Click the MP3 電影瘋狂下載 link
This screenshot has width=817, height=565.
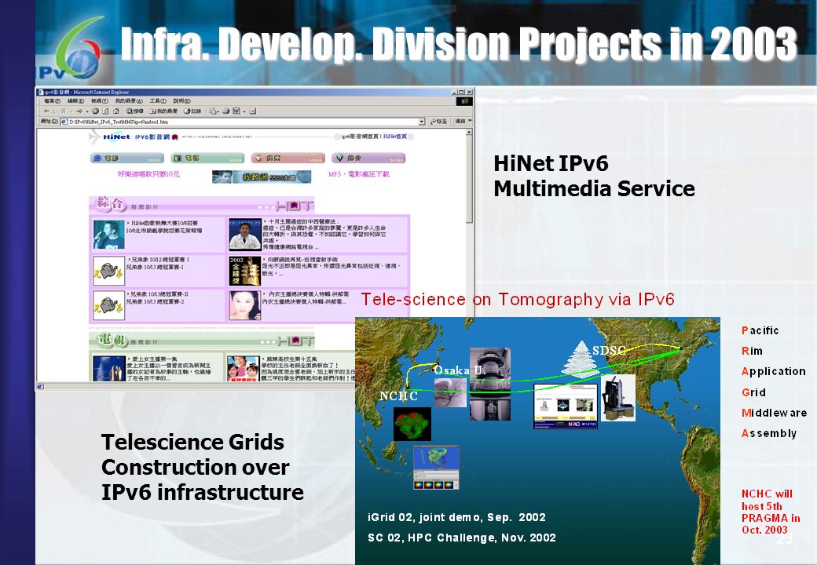359,174
